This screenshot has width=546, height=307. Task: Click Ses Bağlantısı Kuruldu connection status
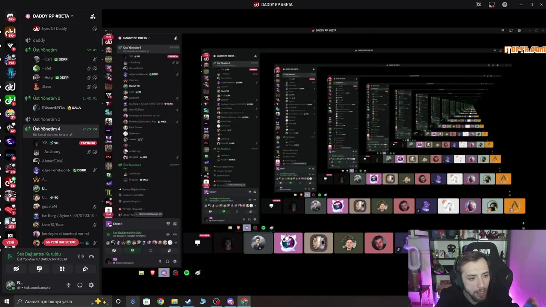[38, 254]
